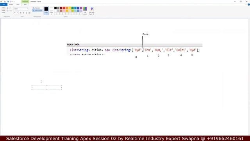Viewport: 250px width, 141px height.
Task: Switch to the View ribbon tab
Action: (x=18, y=4)
